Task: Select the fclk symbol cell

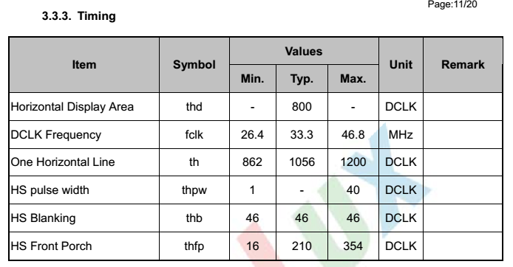Action: pos(194,135)
